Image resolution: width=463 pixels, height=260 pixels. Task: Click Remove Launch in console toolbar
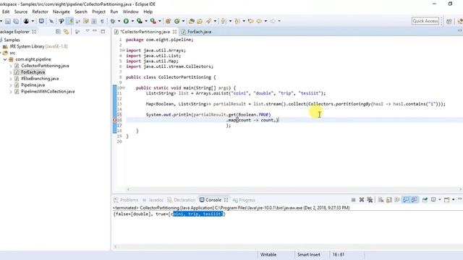click(x=362, y=200)
